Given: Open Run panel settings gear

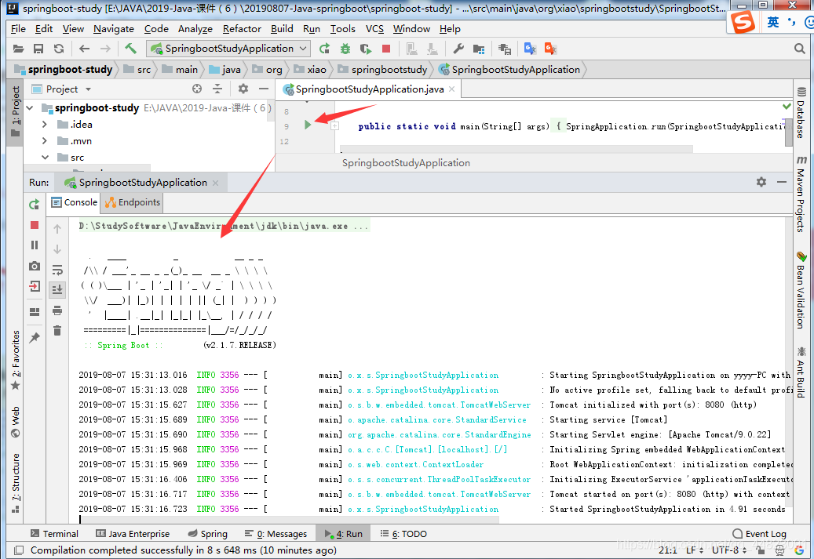Looking at the screenshot, I should (761, 182).
